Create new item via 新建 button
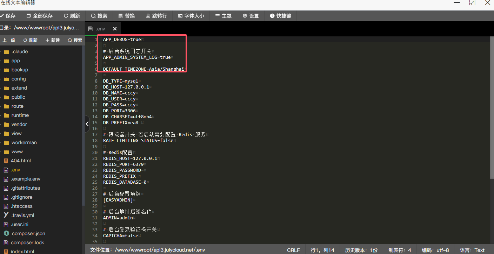Image resolution: width=494 pixels, height=254 pixels. [53, 40]
